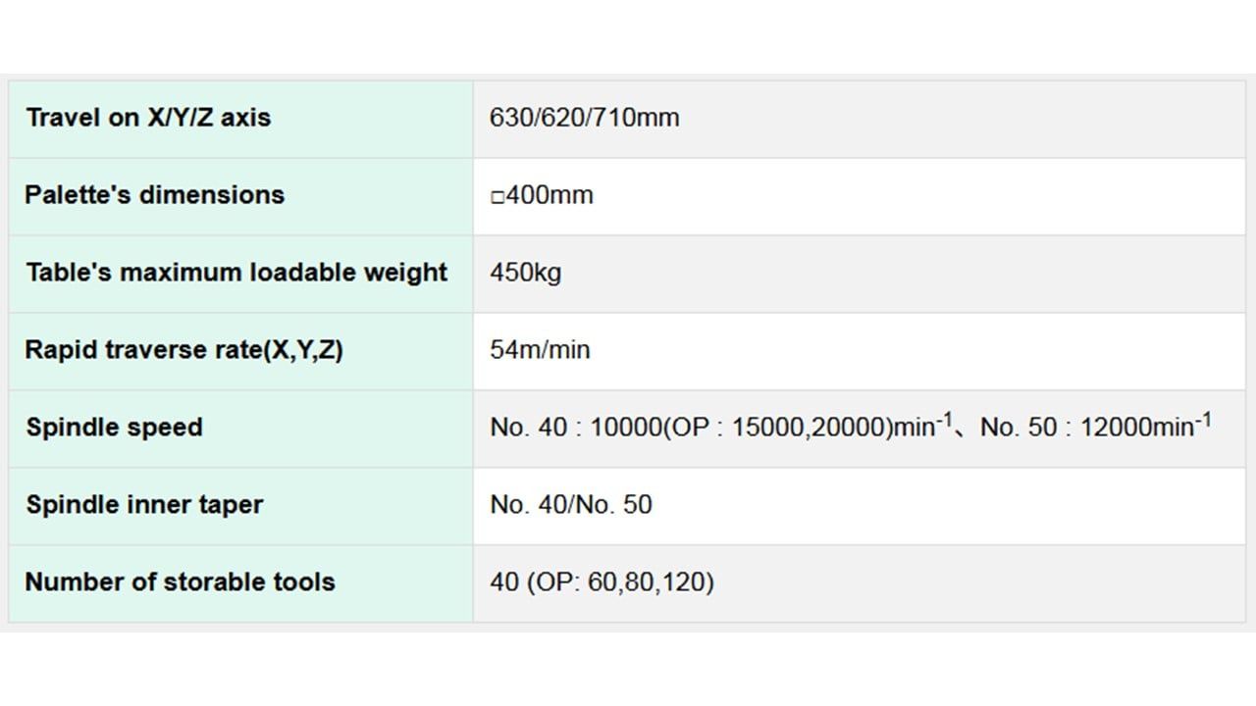Select the 400mm palette dimension text
Image resolution: width=1256 pixels, height=706 pixels.
point(549,195)
